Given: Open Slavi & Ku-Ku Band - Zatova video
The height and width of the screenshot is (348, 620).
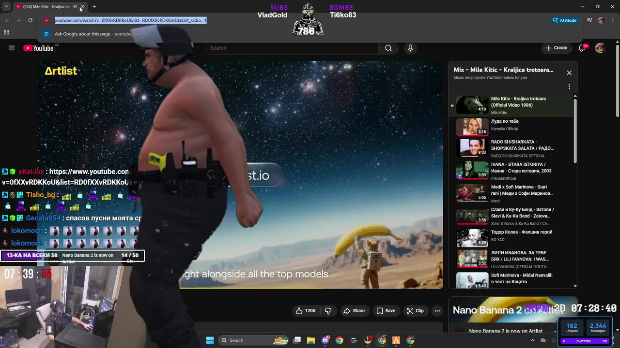Looking at the screenshot, I should tap(511, 216).
